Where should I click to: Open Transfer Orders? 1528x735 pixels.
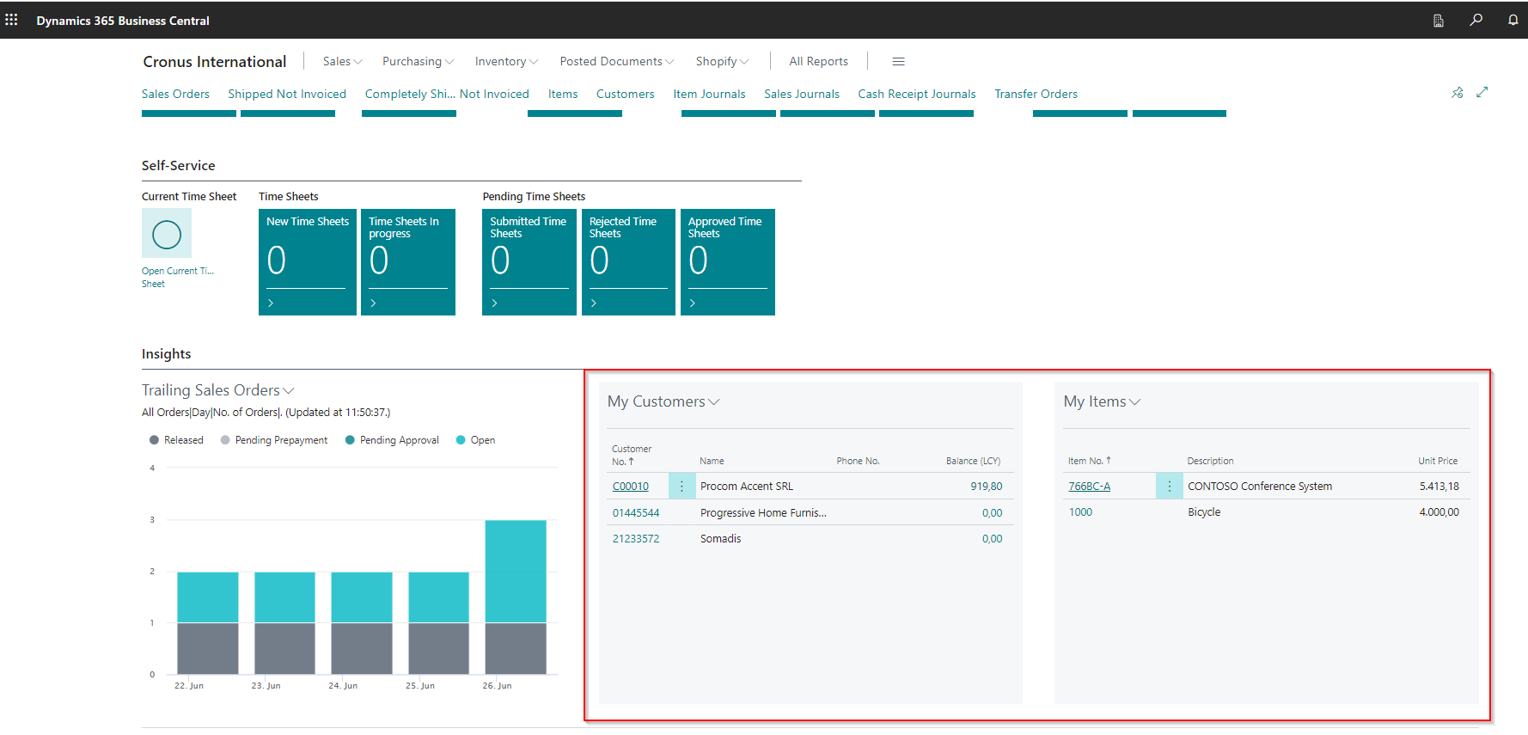1036,94
